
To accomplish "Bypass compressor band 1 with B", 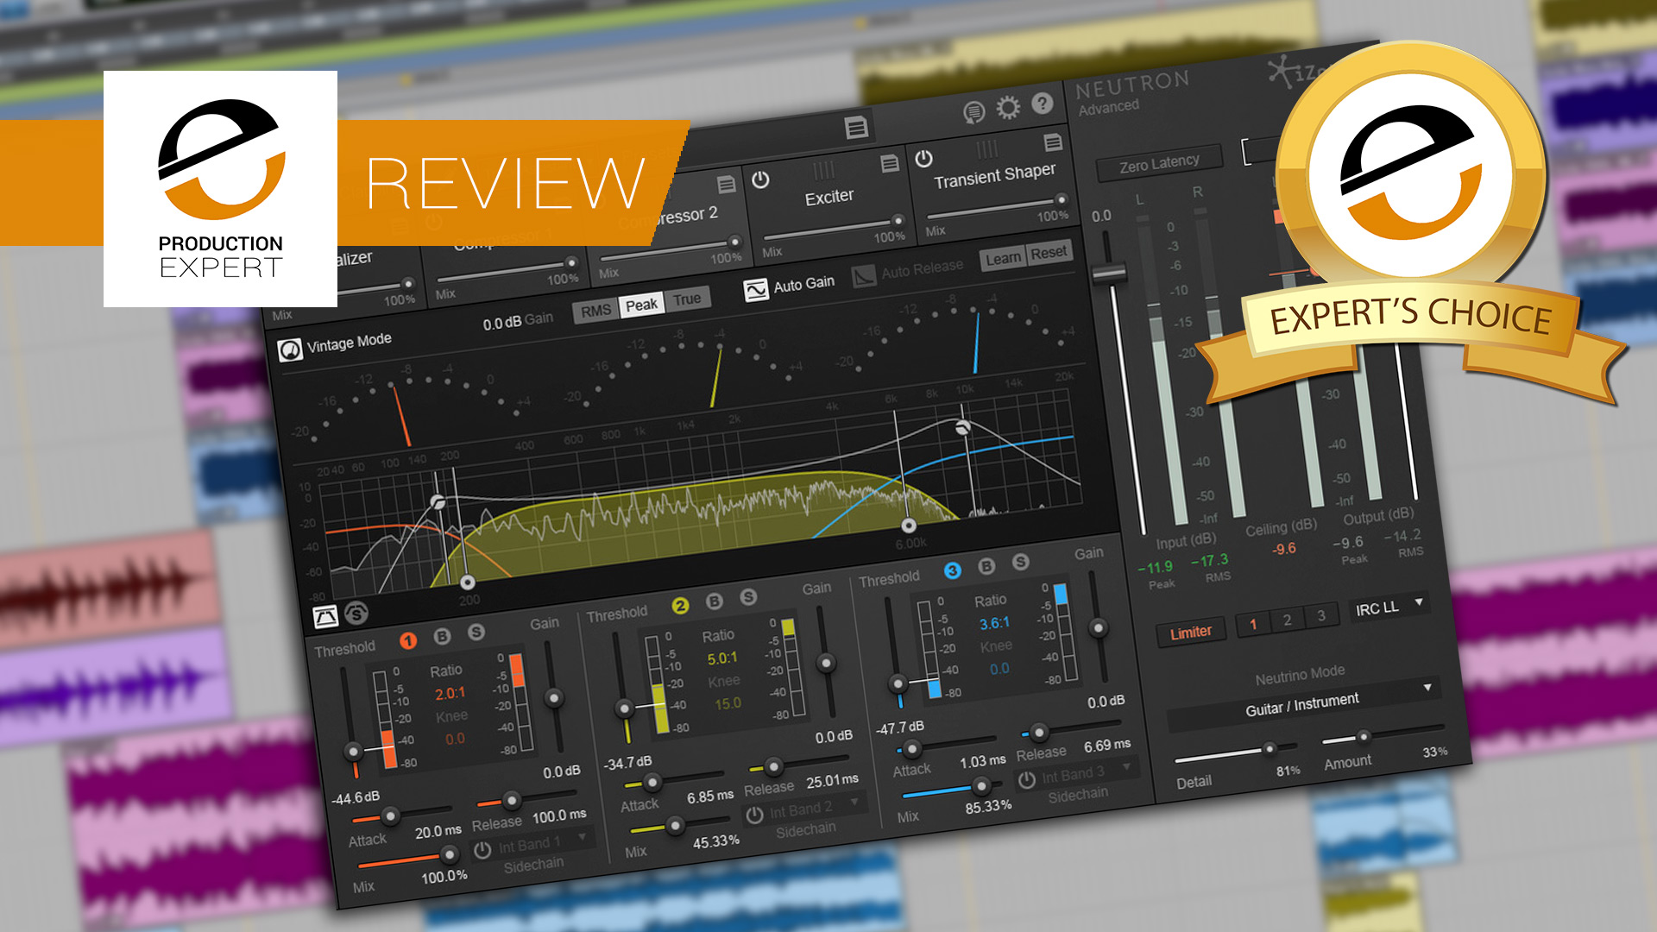I will pyautogui.click(x=442, y=636).
